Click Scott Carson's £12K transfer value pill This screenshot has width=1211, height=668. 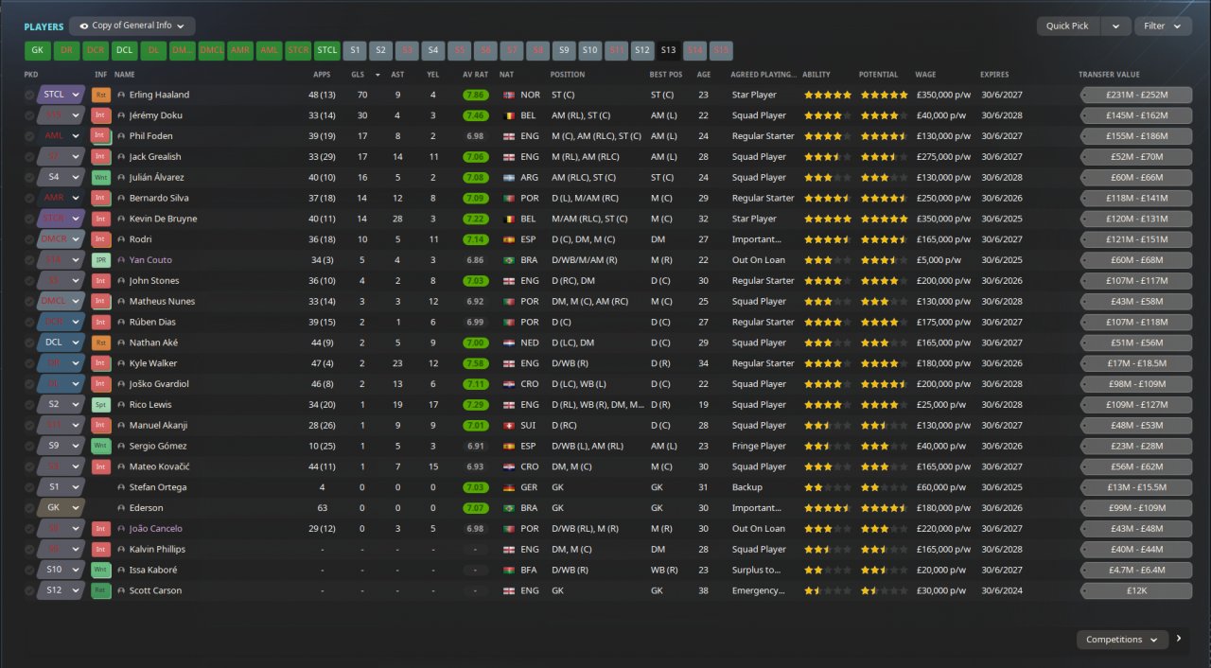tap(1136, 590)
